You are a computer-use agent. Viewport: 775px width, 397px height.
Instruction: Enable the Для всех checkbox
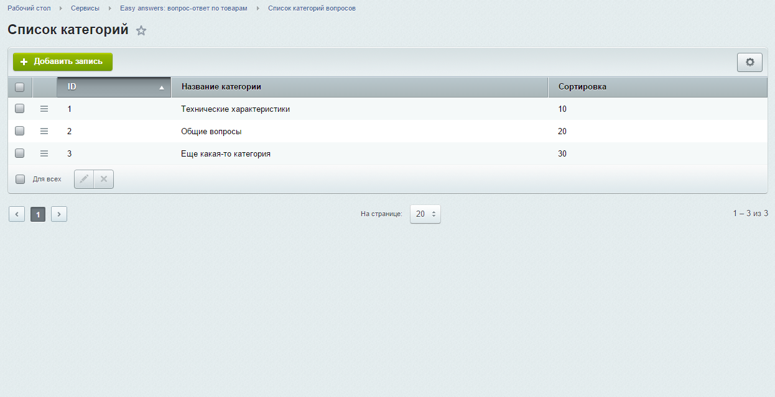[20, 179]
